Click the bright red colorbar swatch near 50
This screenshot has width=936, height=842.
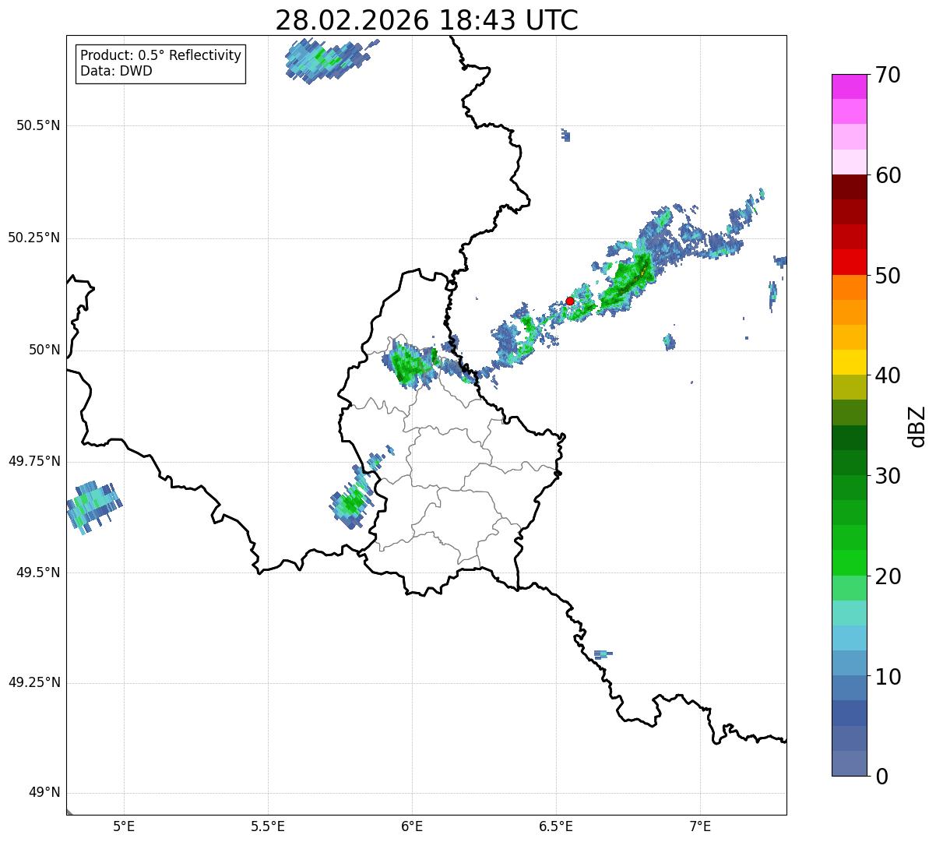point(849,262)
